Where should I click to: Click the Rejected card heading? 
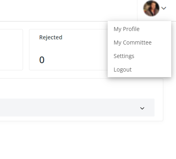point(51,37)
